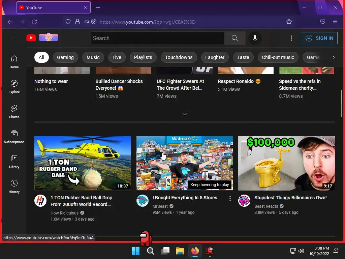Screen dimensions: 345x259
Task: Click the YouTube logo
Action: point(31,38)
